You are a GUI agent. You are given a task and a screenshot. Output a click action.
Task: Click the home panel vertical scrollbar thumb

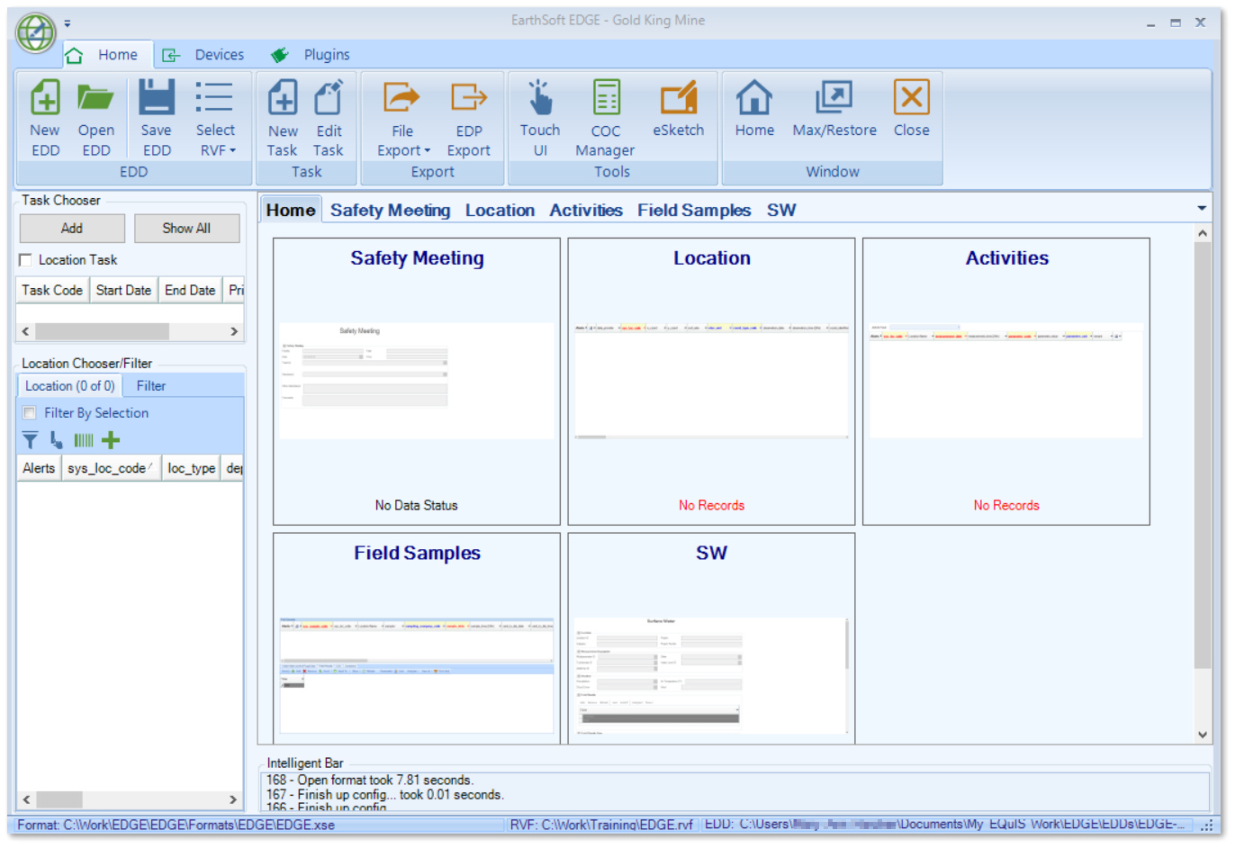point(1203,455)
